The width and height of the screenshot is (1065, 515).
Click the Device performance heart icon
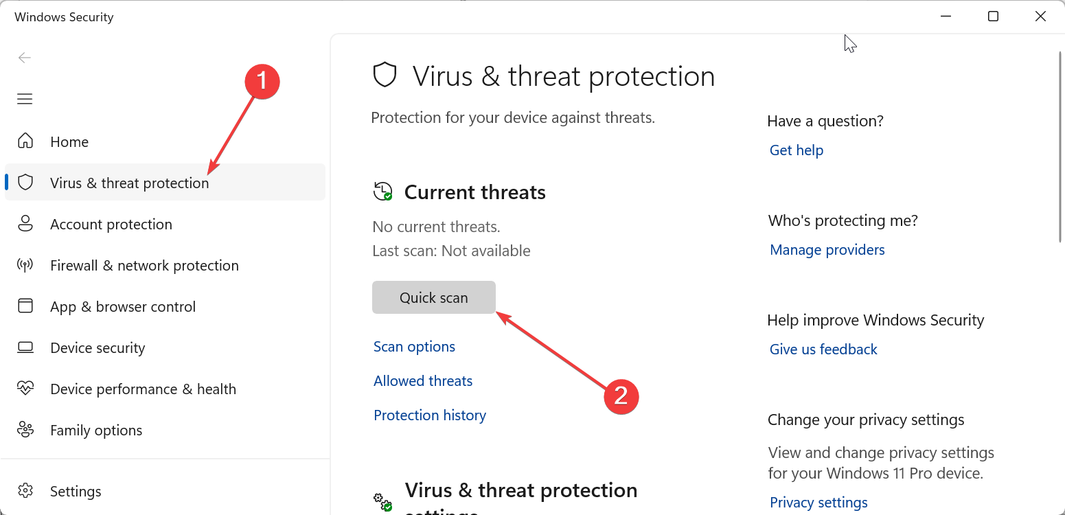[25, 389]
